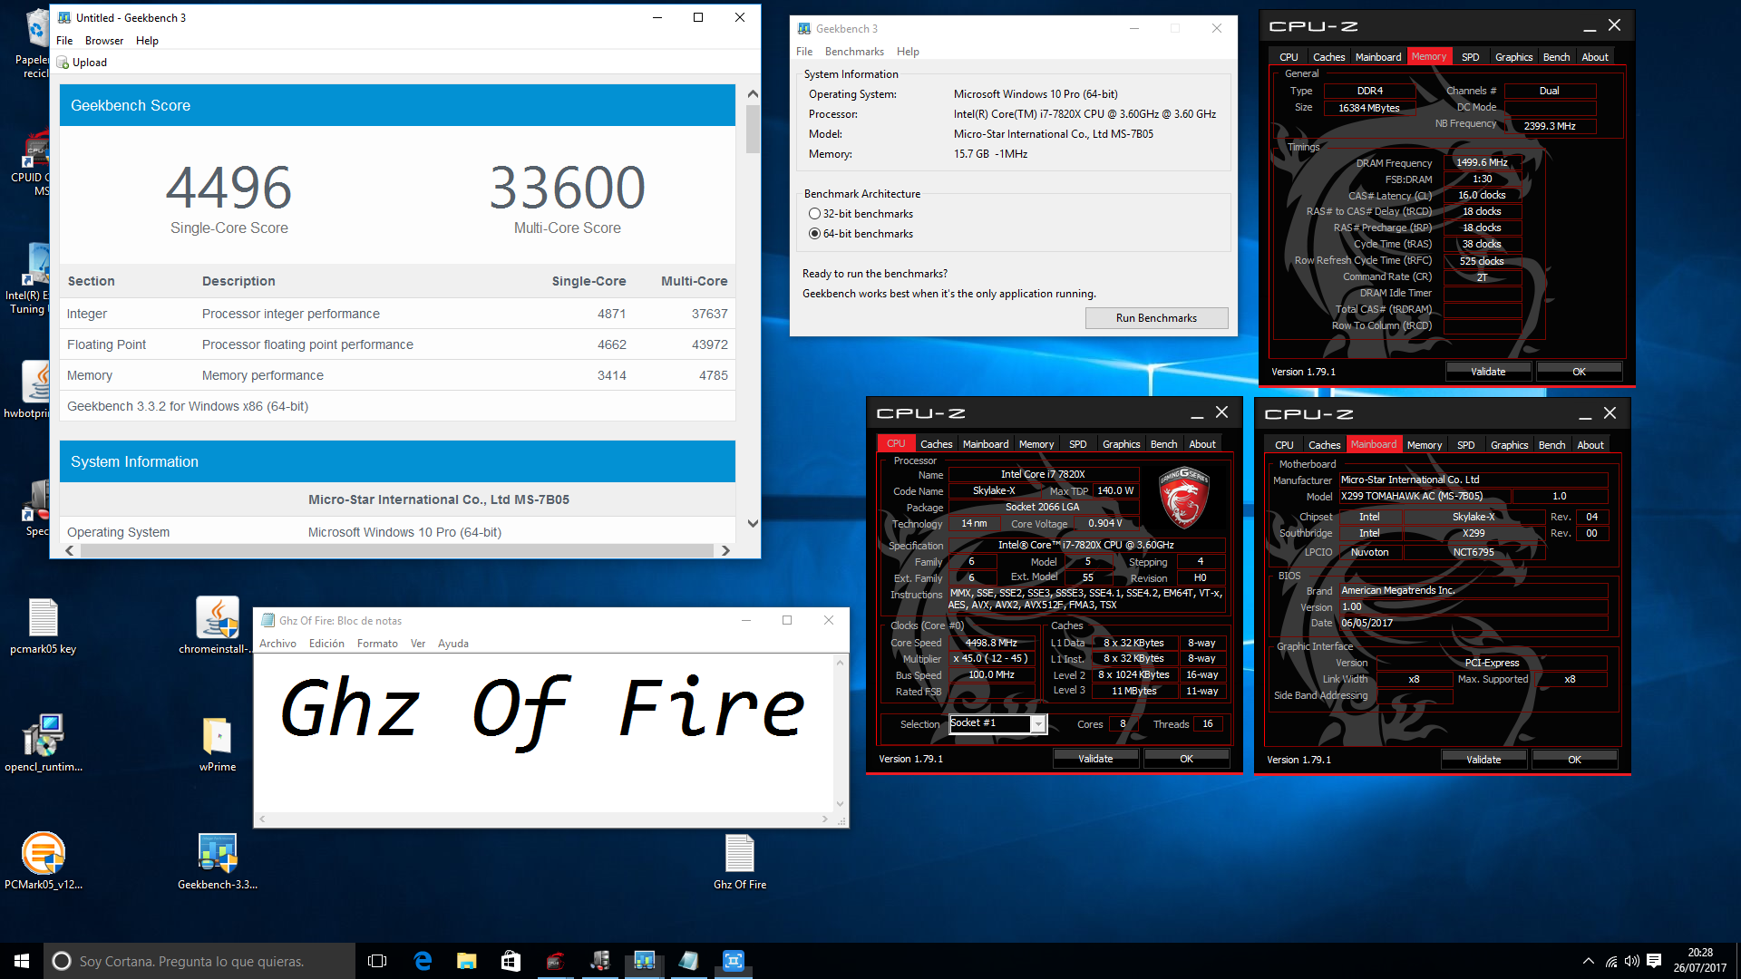The height and width of the screenshot is (979, 1741).
Task: Open the Action Center notifications icon
Action: (x=1654, y=961)
